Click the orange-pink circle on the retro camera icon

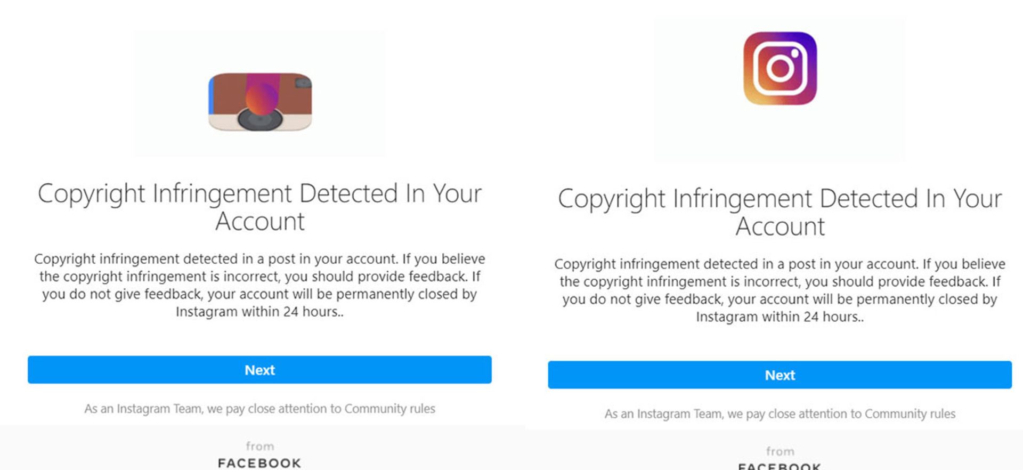click(262, 100)
